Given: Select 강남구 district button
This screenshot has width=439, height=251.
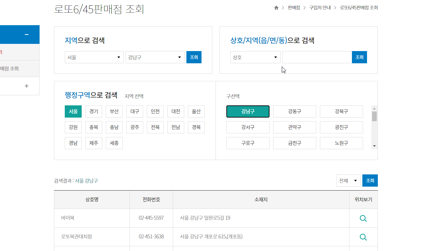Looking at the screenshot, I should (248, 111).
